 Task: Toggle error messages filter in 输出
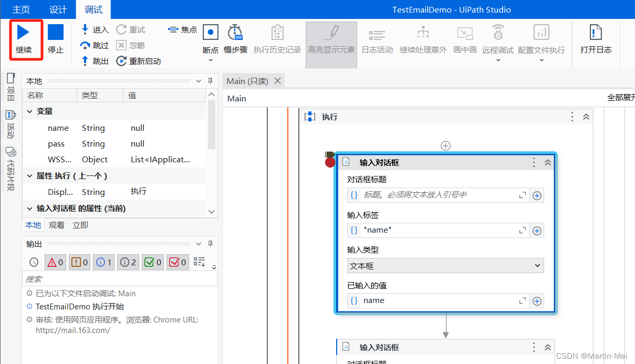click(55, 262)
